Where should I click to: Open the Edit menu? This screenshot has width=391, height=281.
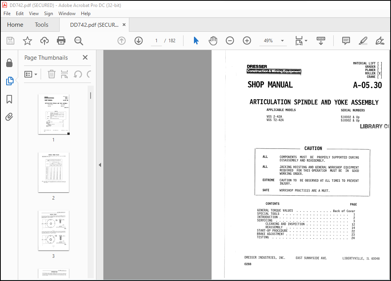pyautogui.click(x=20, y=14)
